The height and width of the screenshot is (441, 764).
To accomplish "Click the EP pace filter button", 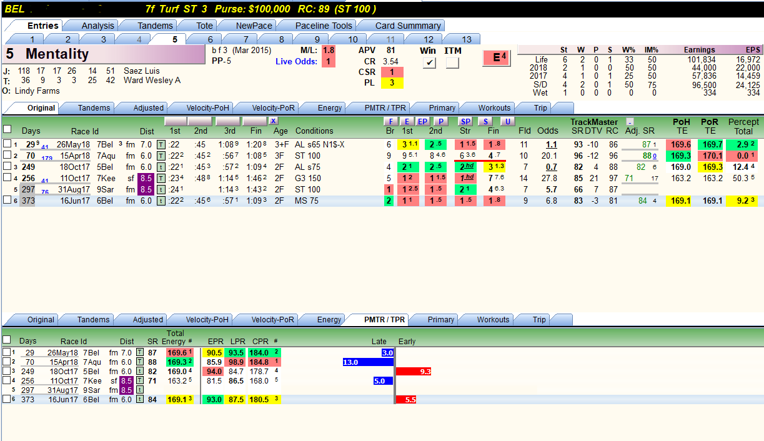I will tap(423, 121).
